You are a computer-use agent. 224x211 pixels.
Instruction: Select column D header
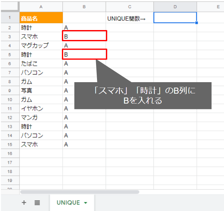coord(175,7)
